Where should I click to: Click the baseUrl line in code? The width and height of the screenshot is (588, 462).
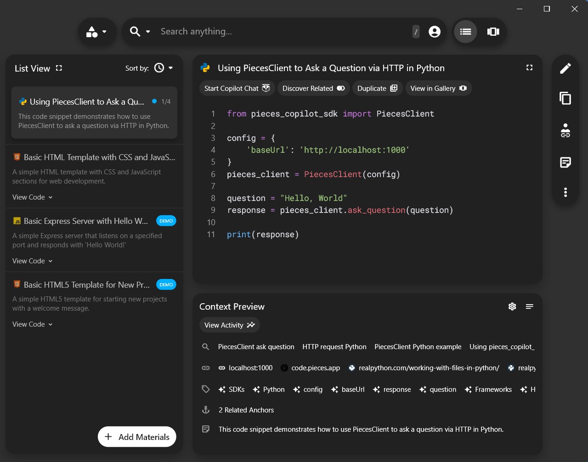point(328,150)
